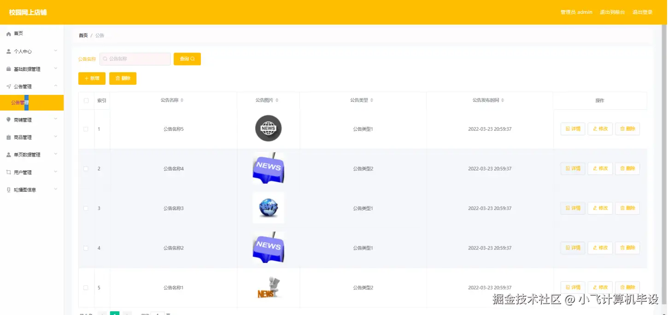Expand 商铺管理 with its chevron
This screenshot has height=315, width=668.
[x=56, y=119]
